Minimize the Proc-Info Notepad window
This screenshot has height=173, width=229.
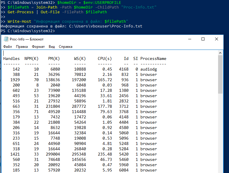[190, 39]
